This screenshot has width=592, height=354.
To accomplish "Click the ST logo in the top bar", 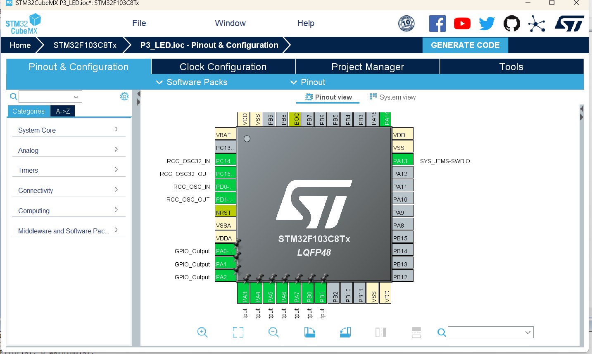I will [570, 24].
